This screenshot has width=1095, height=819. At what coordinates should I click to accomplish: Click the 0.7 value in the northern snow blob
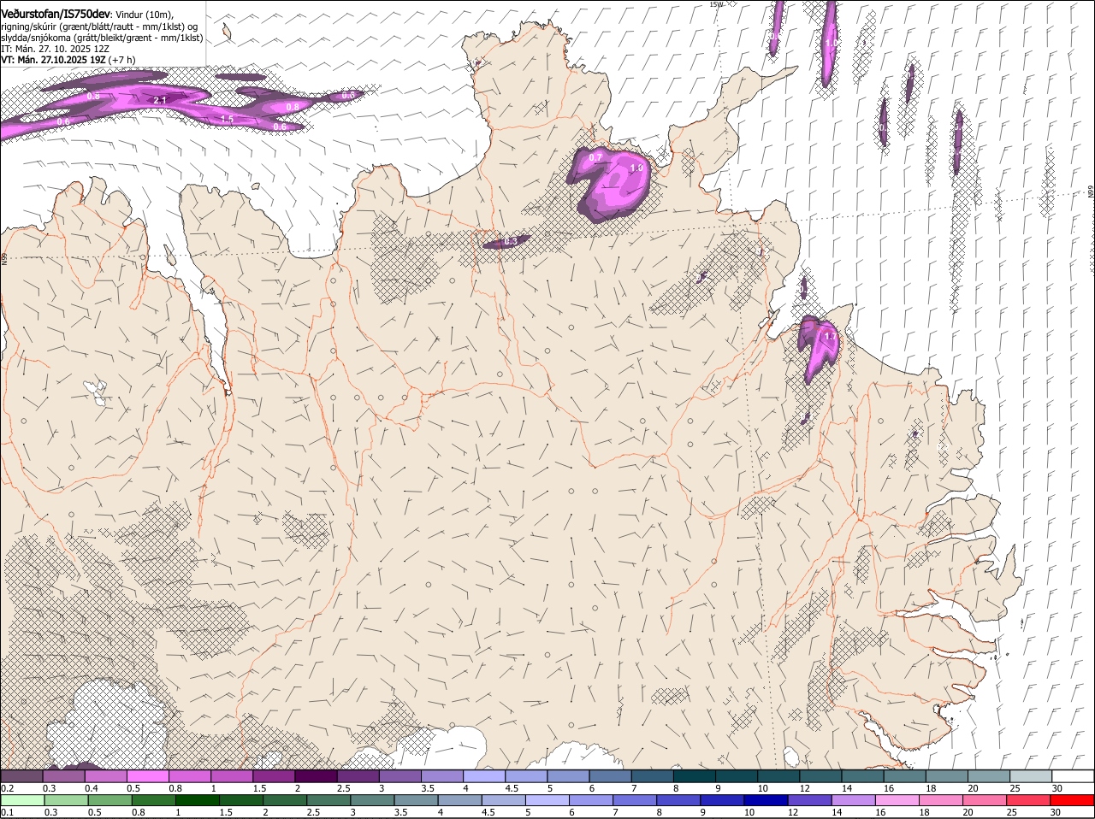click(x=596, y=157)
